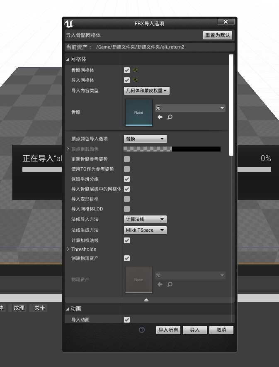Open the 物理资产 picker dropdown
The width and height of the screenshot is (279, 367).
coord(190,275)
